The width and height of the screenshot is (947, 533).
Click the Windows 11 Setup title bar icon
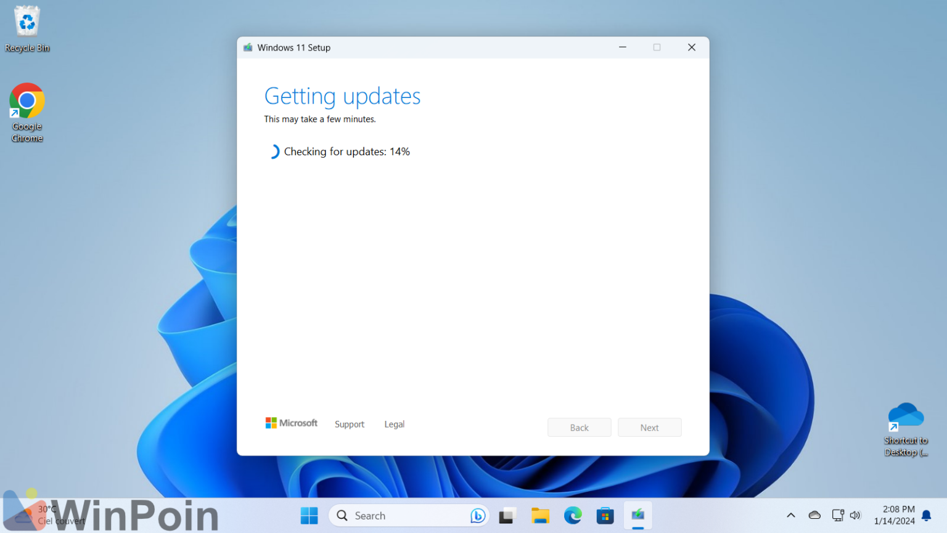[x=248, y=47]
